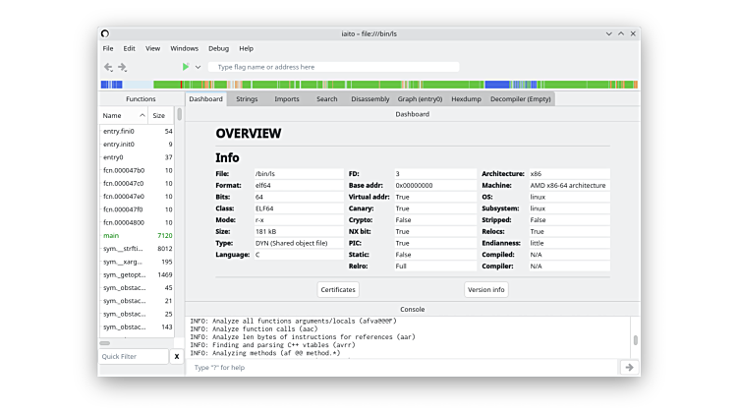Switch to the Hexdump tab
The height and width of the screenshot is (416, 739).
(x=466, y=99)
